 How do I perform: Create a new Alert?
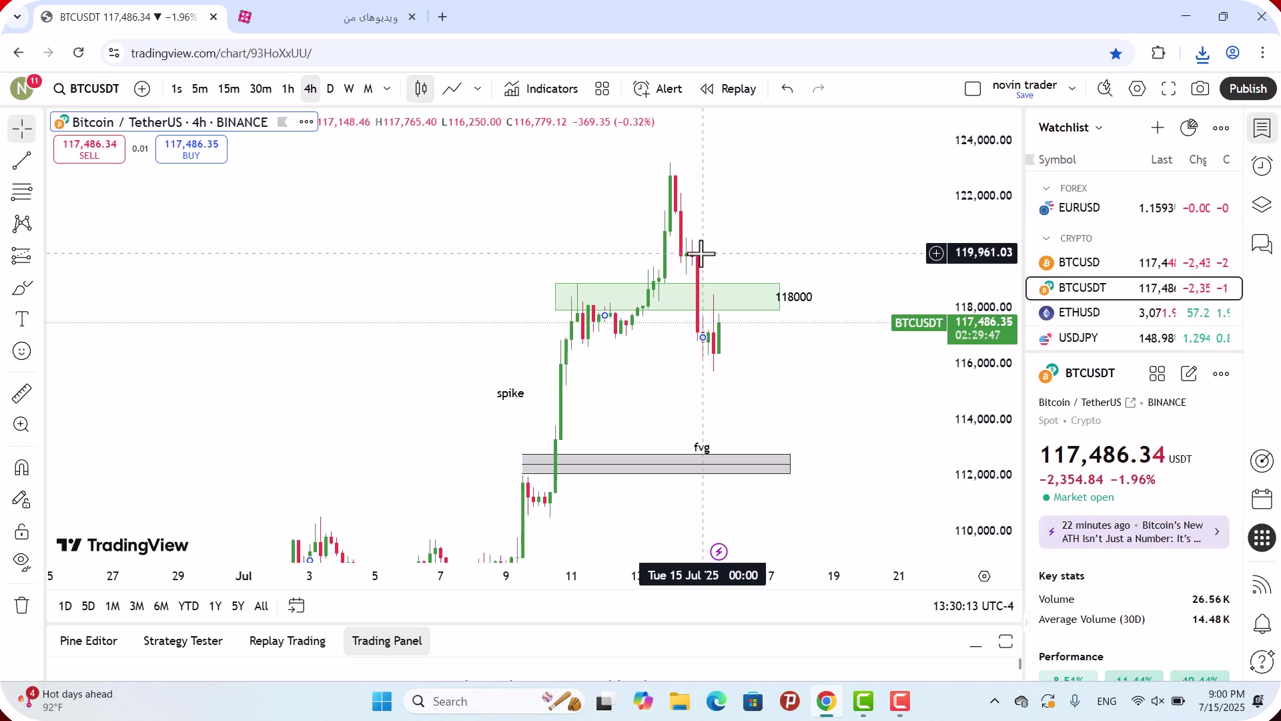[x=658, y=89]
